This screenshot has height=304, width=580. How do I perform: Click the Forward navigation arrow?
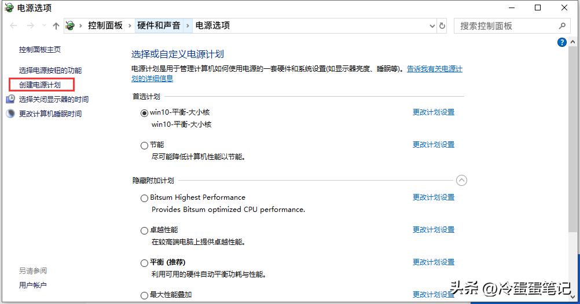coord(30,25)
